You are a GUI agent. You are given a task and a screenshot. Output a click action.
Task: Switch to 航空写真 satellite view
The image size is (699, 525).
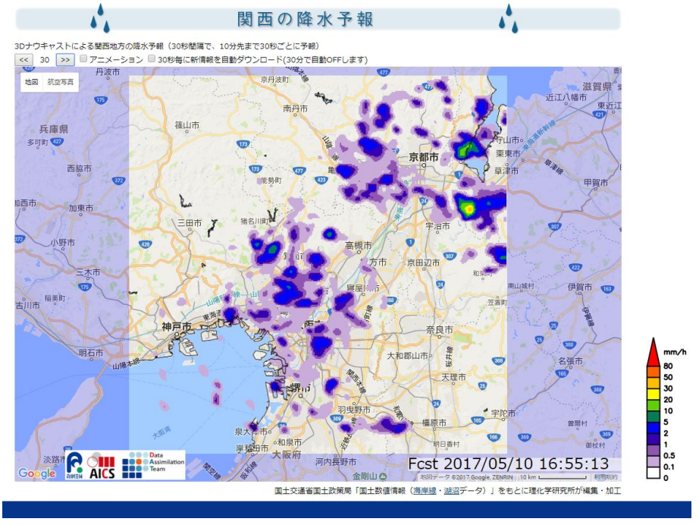[61, 82]
